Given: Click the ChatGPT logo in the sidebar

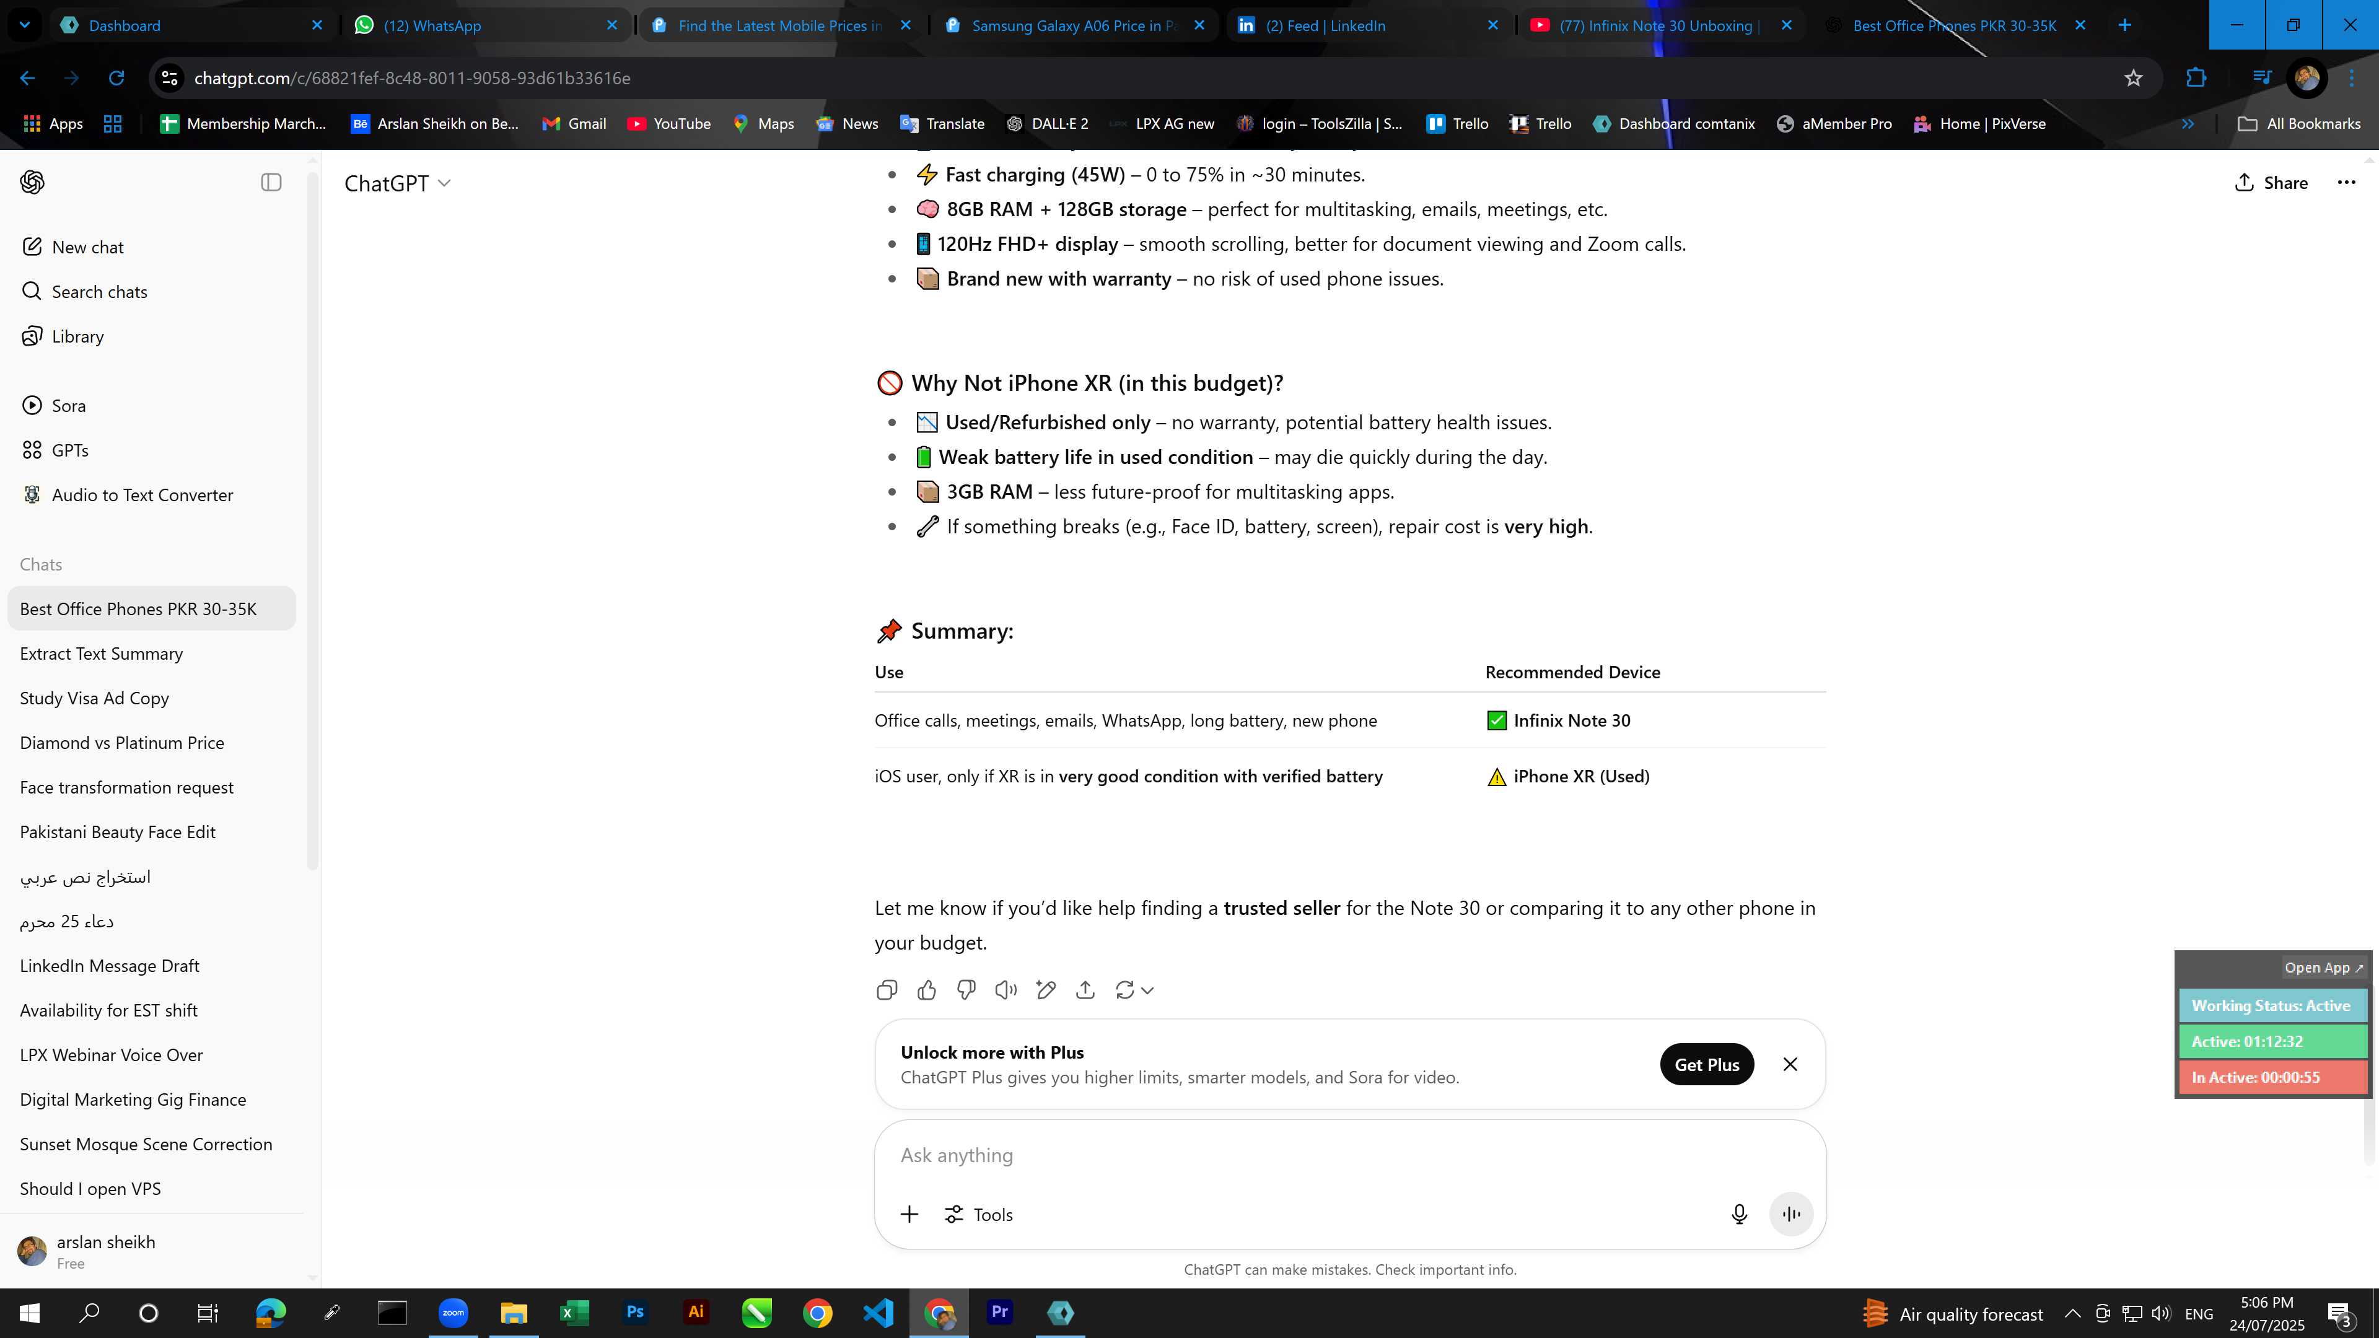Looking at the screenshot, I should point(32,183).
